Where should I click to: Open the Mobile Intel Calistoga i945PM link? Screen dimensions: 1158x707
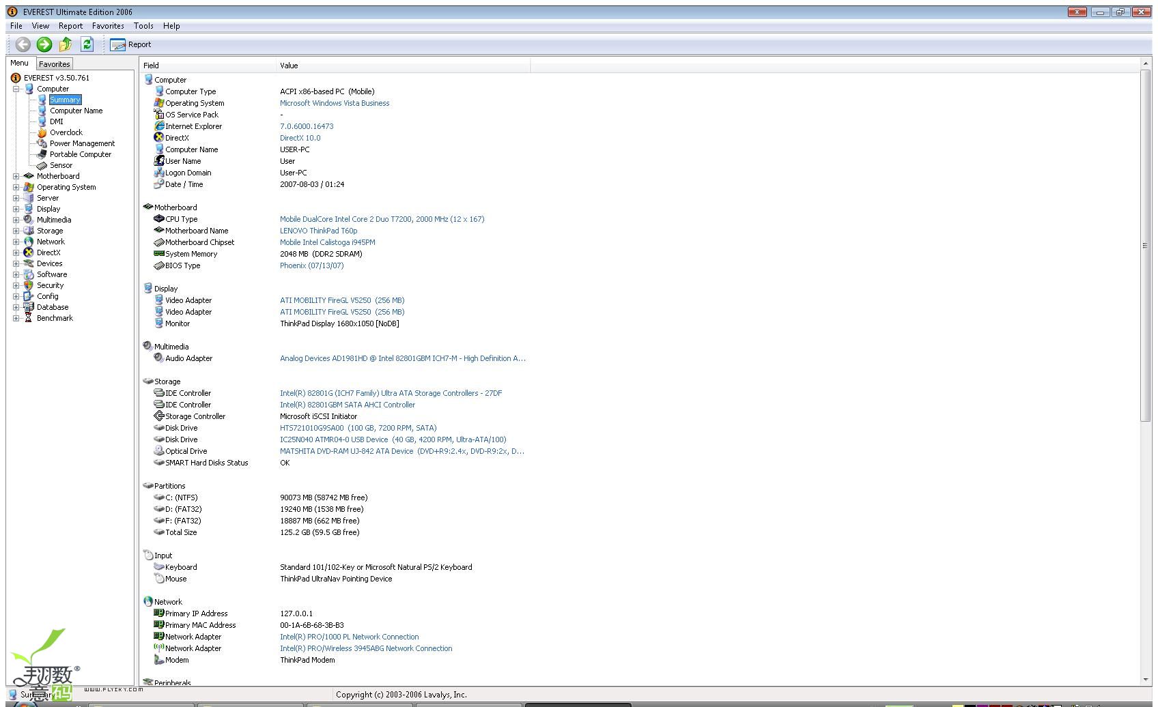coord(327,242)
